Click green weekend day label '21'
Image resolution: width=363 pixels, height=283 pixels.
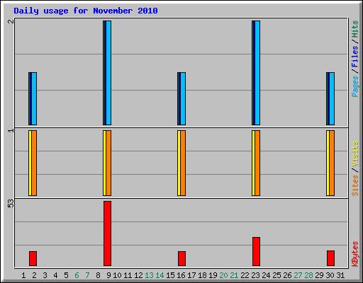[234, 275]
